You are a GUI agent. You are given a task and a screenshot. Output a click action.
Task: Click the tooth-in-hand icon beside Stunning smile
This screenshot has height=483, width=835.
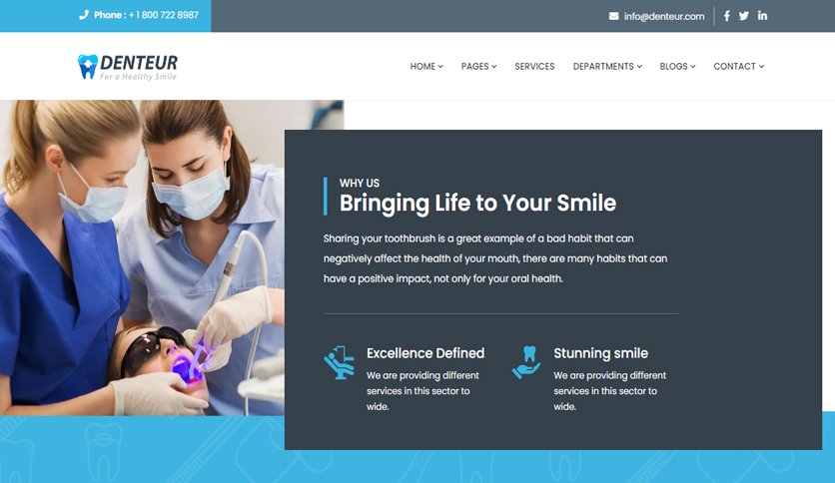526,362
